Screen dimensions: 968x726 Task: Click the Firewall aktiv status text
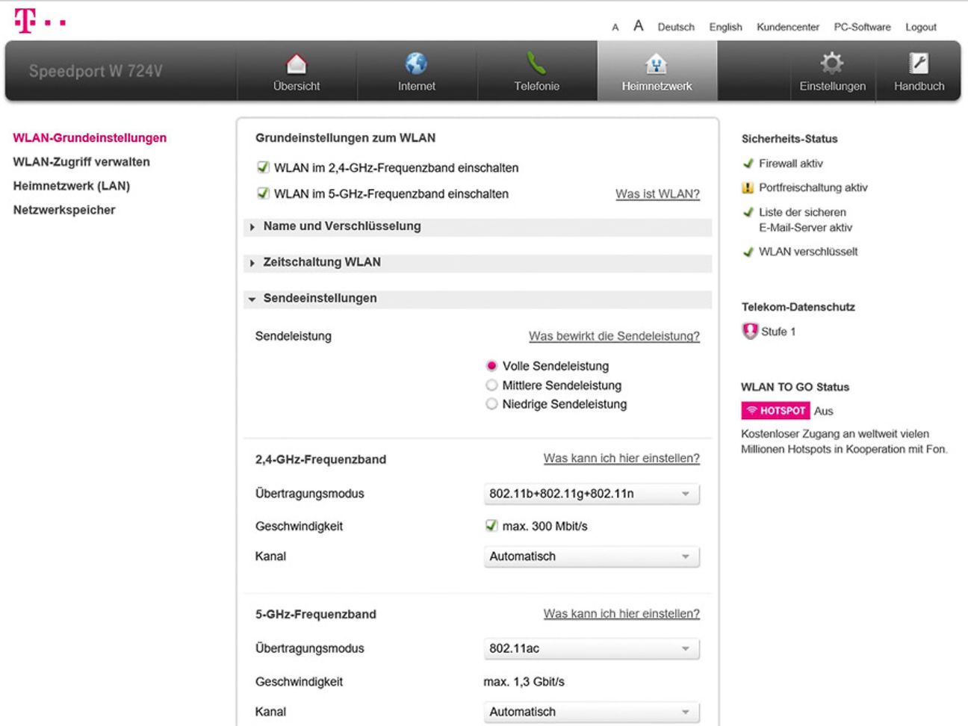click(x=791, y=164)
